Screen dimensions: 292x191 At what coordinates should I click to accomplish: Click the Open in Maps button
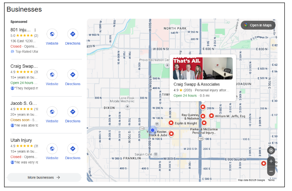[258, 25]
